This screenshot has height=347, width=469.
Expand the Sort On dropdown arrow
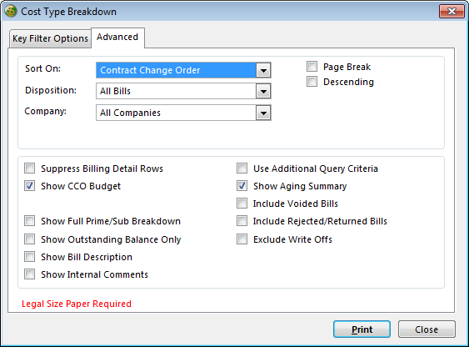[x=263, y=70]
